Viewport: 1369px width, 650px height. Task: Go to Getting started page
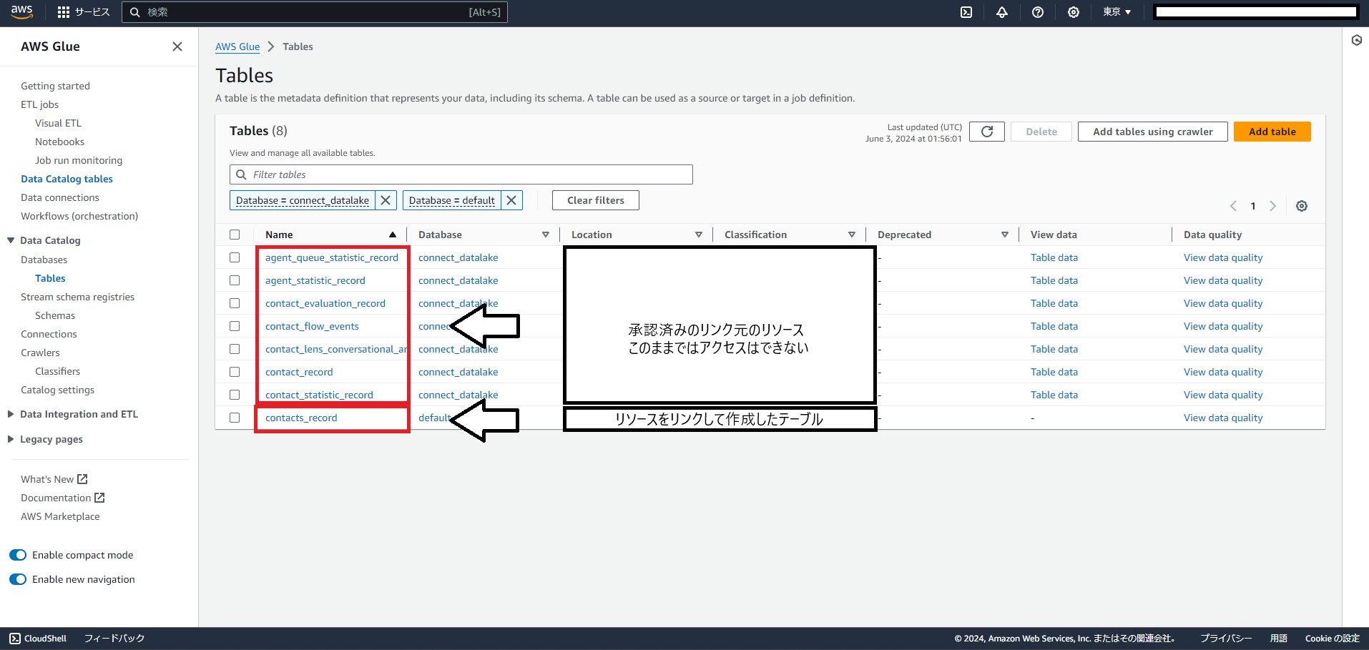(55, 86)
